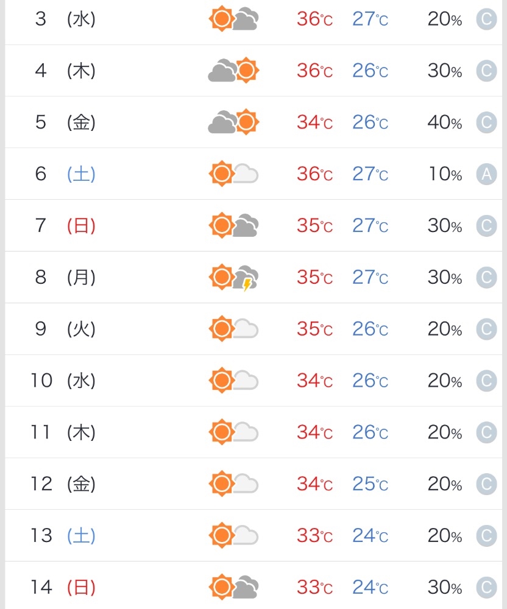Click the reliability C badge on day 3
Screen dimensions: 507x609
pos(486,19)
